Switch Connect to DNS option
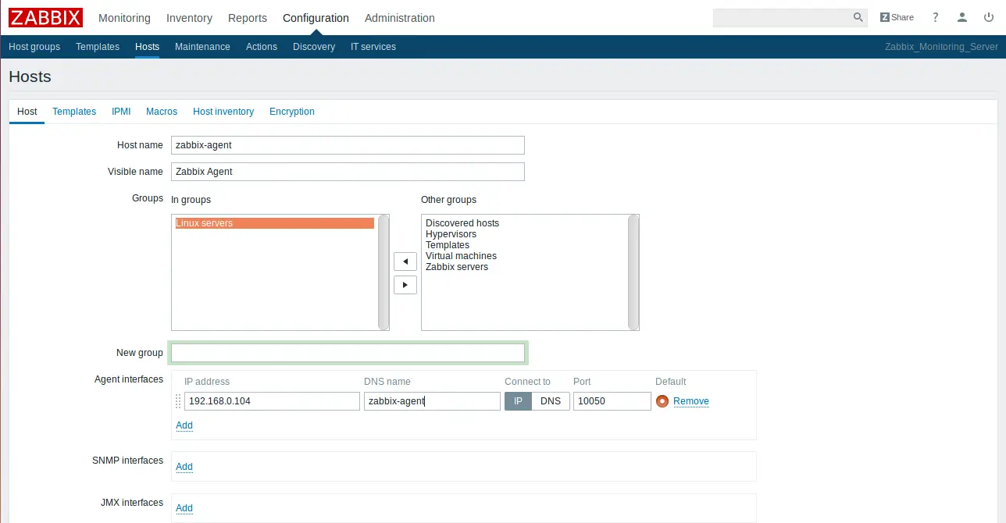This screenshot has height=523, width=1006. click(551, 401)
